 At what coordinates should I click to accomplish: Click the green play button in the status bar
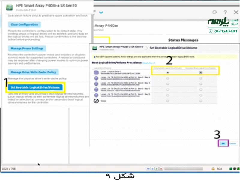click(157, 169)
